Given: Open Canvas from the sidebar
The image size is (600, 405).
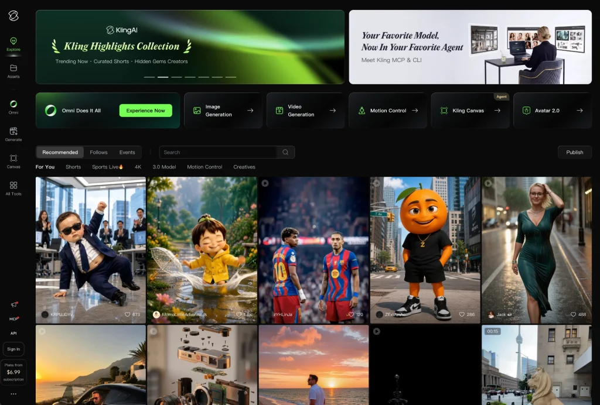Looking at the screenshot, I should click(13, 161).
